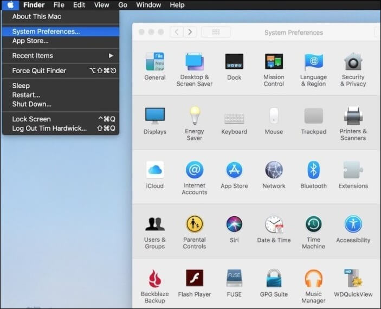Open the Siri preferences pane
The height and width of the screenshot is (309, 381).
pos(234,229)
